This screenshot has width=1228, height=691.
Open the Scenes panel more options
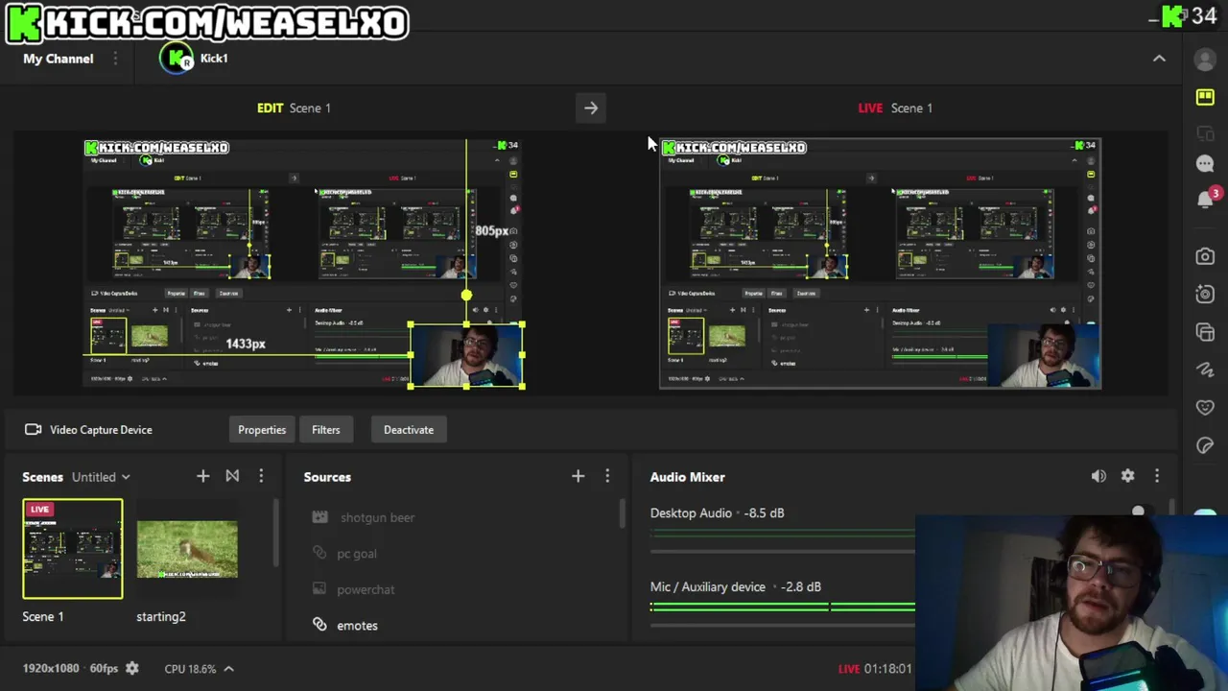click(261, 476)
